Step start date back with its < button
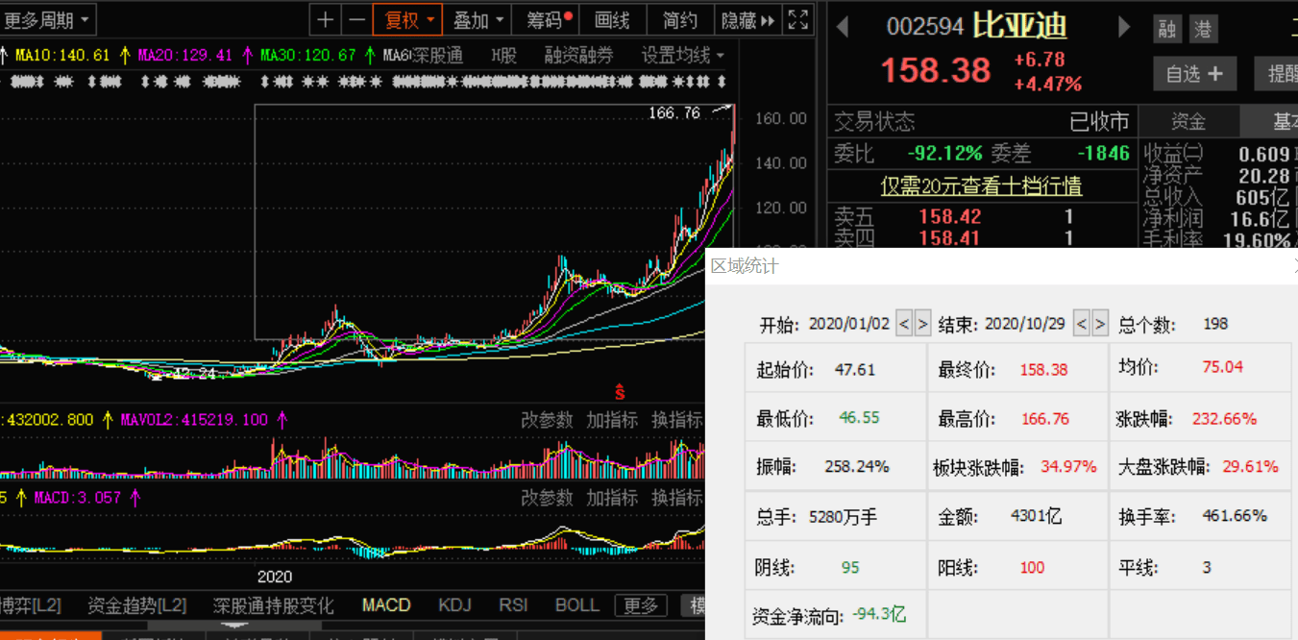This screenshot has height=640, width=1298. (x=904, y=324)
